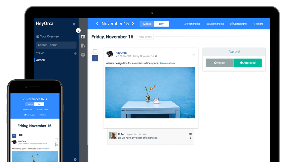Click the Facebook icon beside the post
The width and height of the screenshot is (287, 162).
[x=95, y=58]
